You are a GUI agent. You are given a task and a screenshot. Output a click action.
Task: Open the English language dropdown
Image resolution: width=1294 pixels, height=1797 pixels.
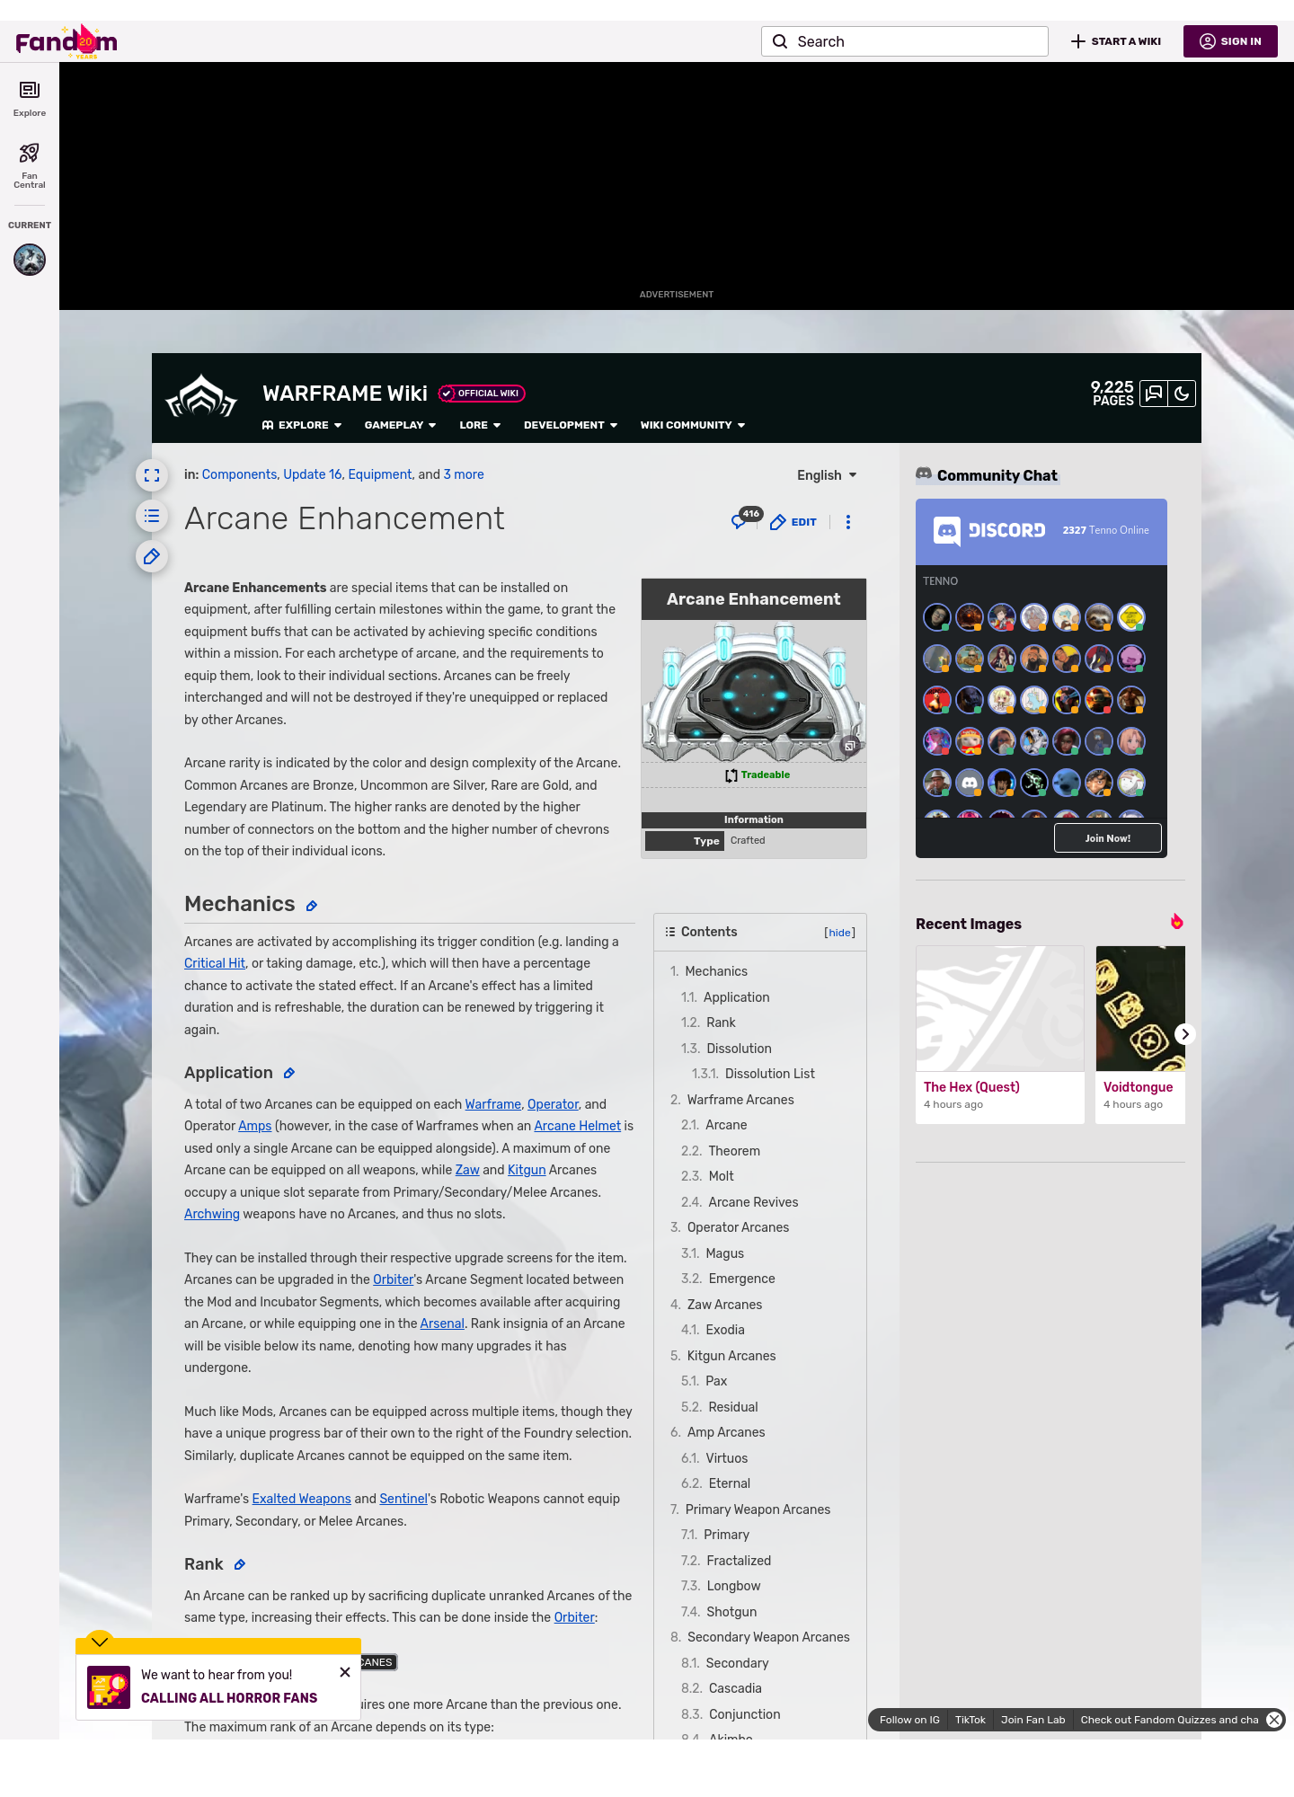click(827, 475)
